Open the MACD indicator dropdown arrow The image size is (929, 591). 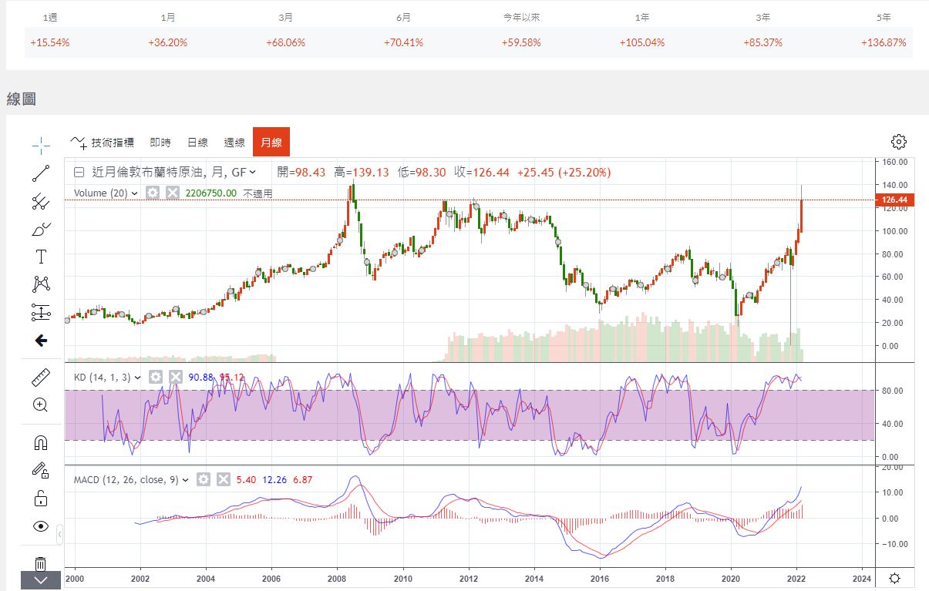point(185,480)
